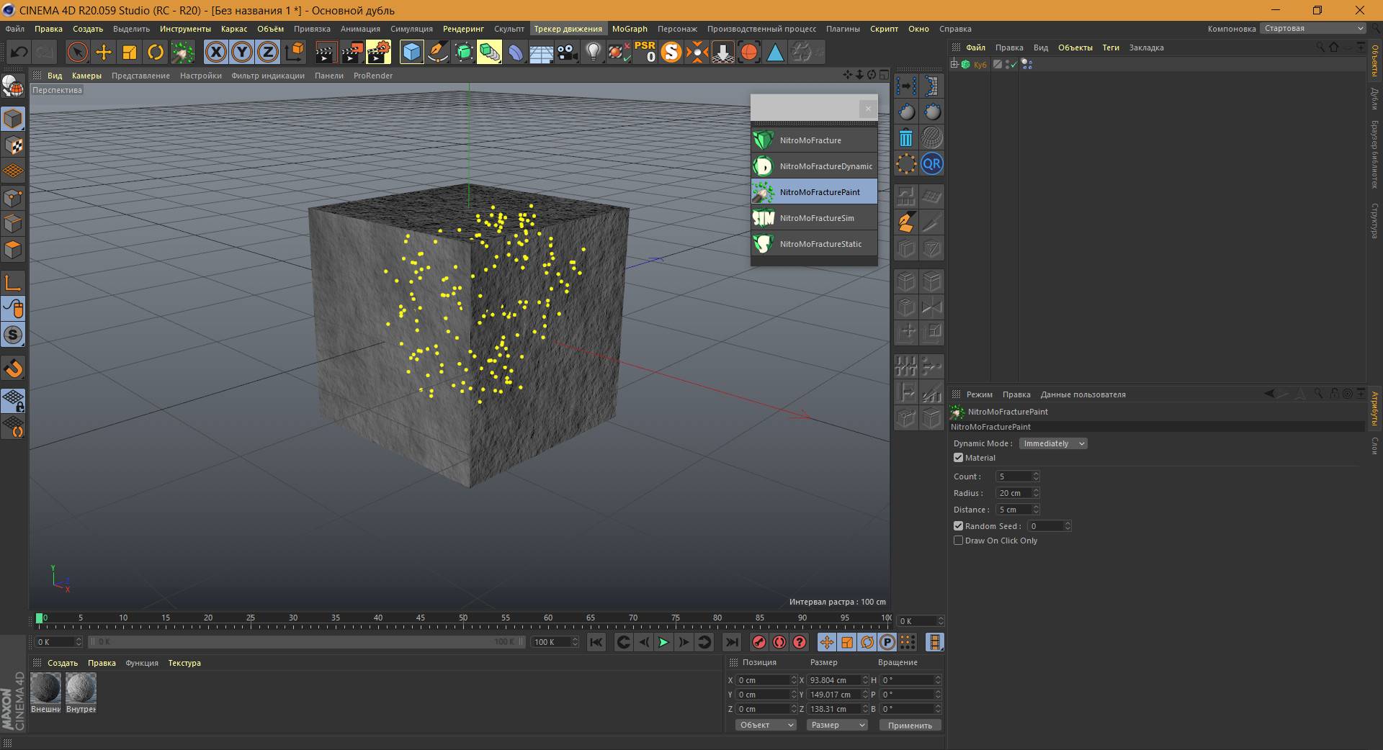Image resolution: width=1383 pixels, height=750 pixels.
Task: Switch to the Слои side tab
Action: (x=1375, y=446)
